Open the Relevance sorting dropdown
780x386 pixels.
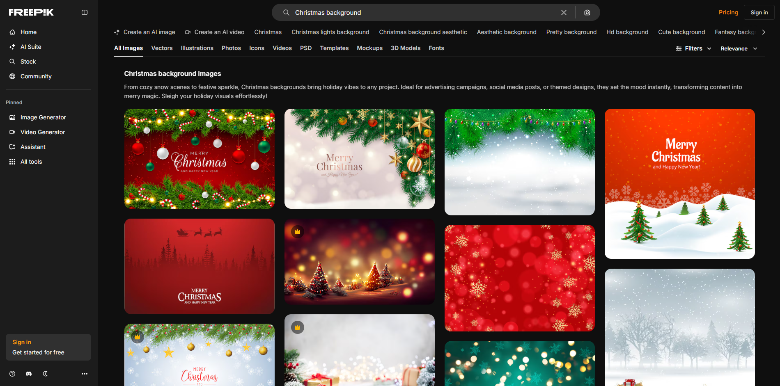738,48
